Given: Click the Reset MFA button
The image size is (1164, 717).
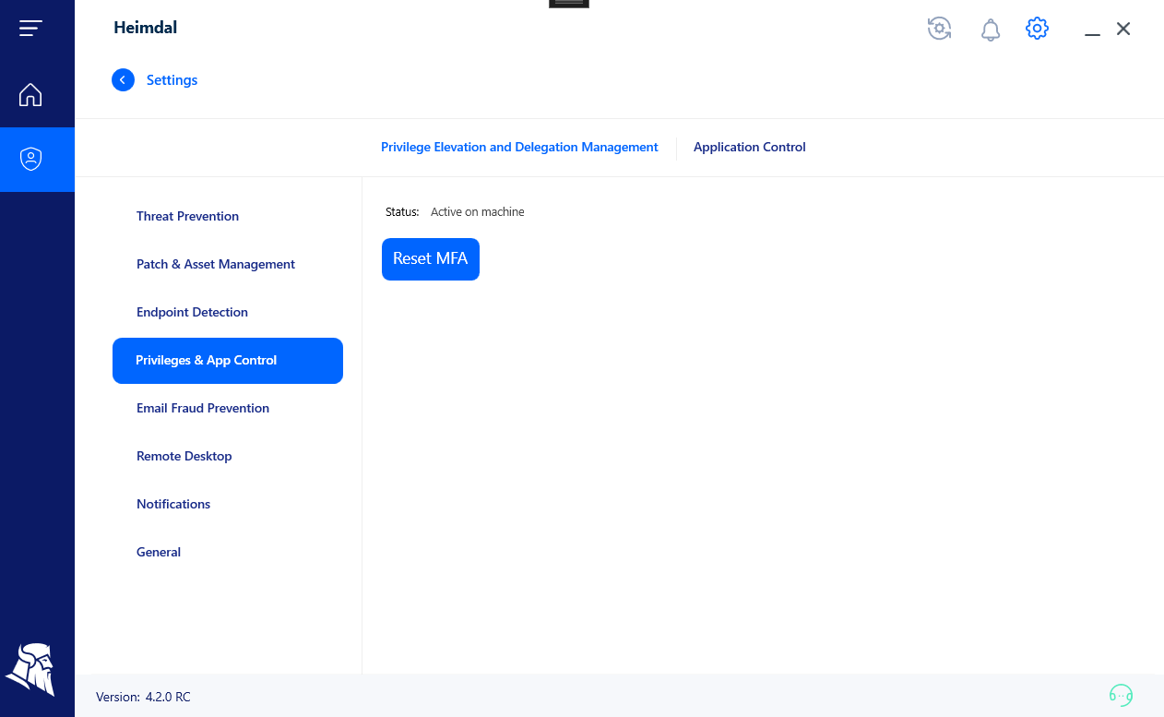Looking at the screenshot, I should coord(431,259).
